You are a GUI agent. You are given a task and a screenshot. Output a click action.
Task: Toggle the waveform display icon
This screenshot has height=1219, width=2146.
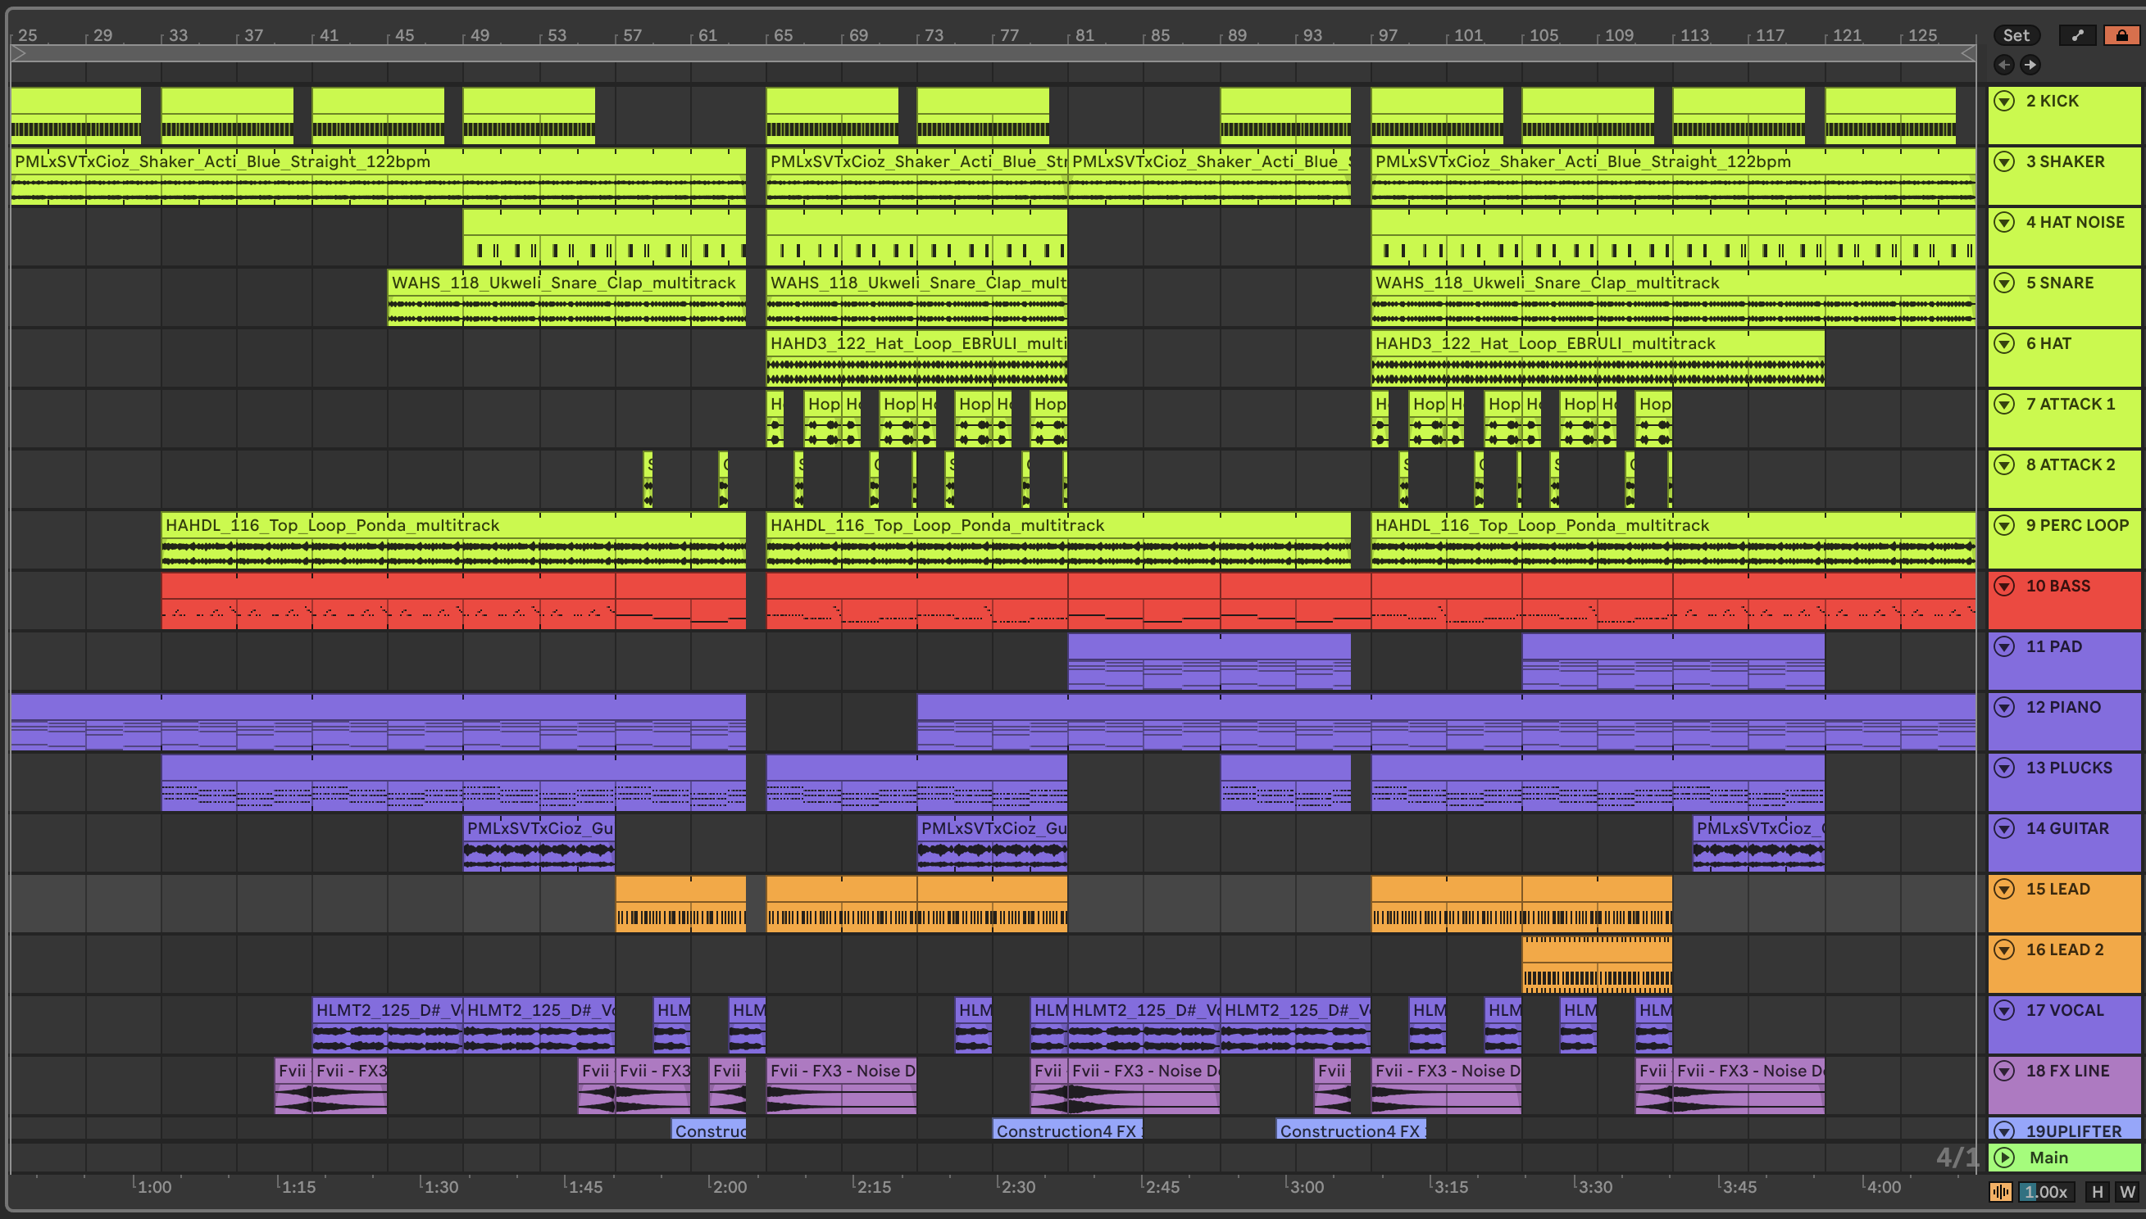tap(2000, 1192)
